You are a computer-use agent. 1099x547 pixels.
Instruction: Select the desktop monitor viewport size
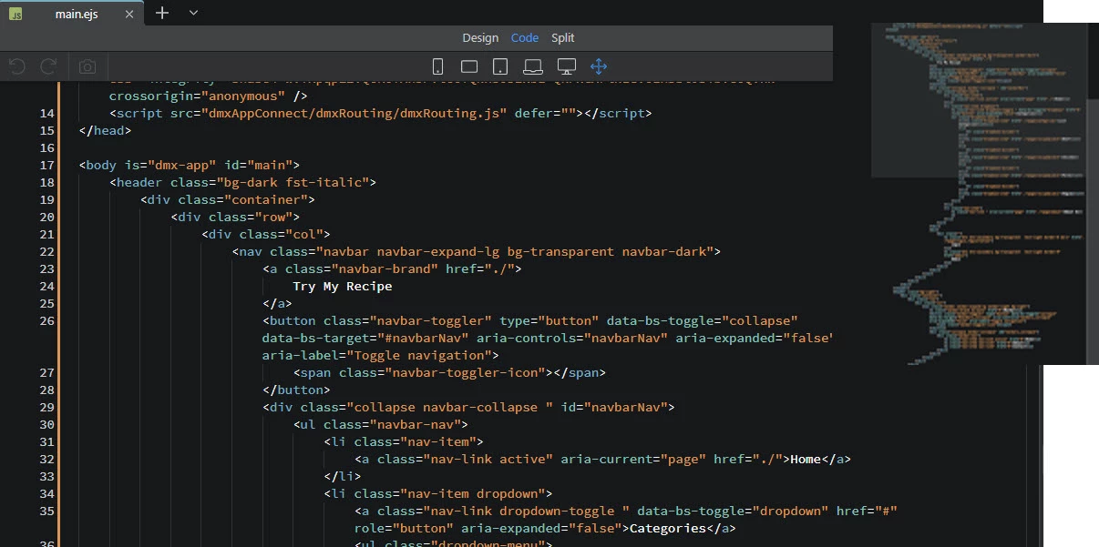[x=567, y=66]
